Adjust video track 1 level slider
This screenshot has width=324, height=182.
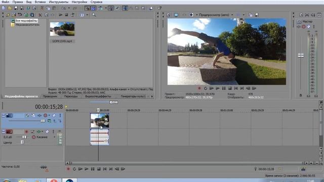43,121
